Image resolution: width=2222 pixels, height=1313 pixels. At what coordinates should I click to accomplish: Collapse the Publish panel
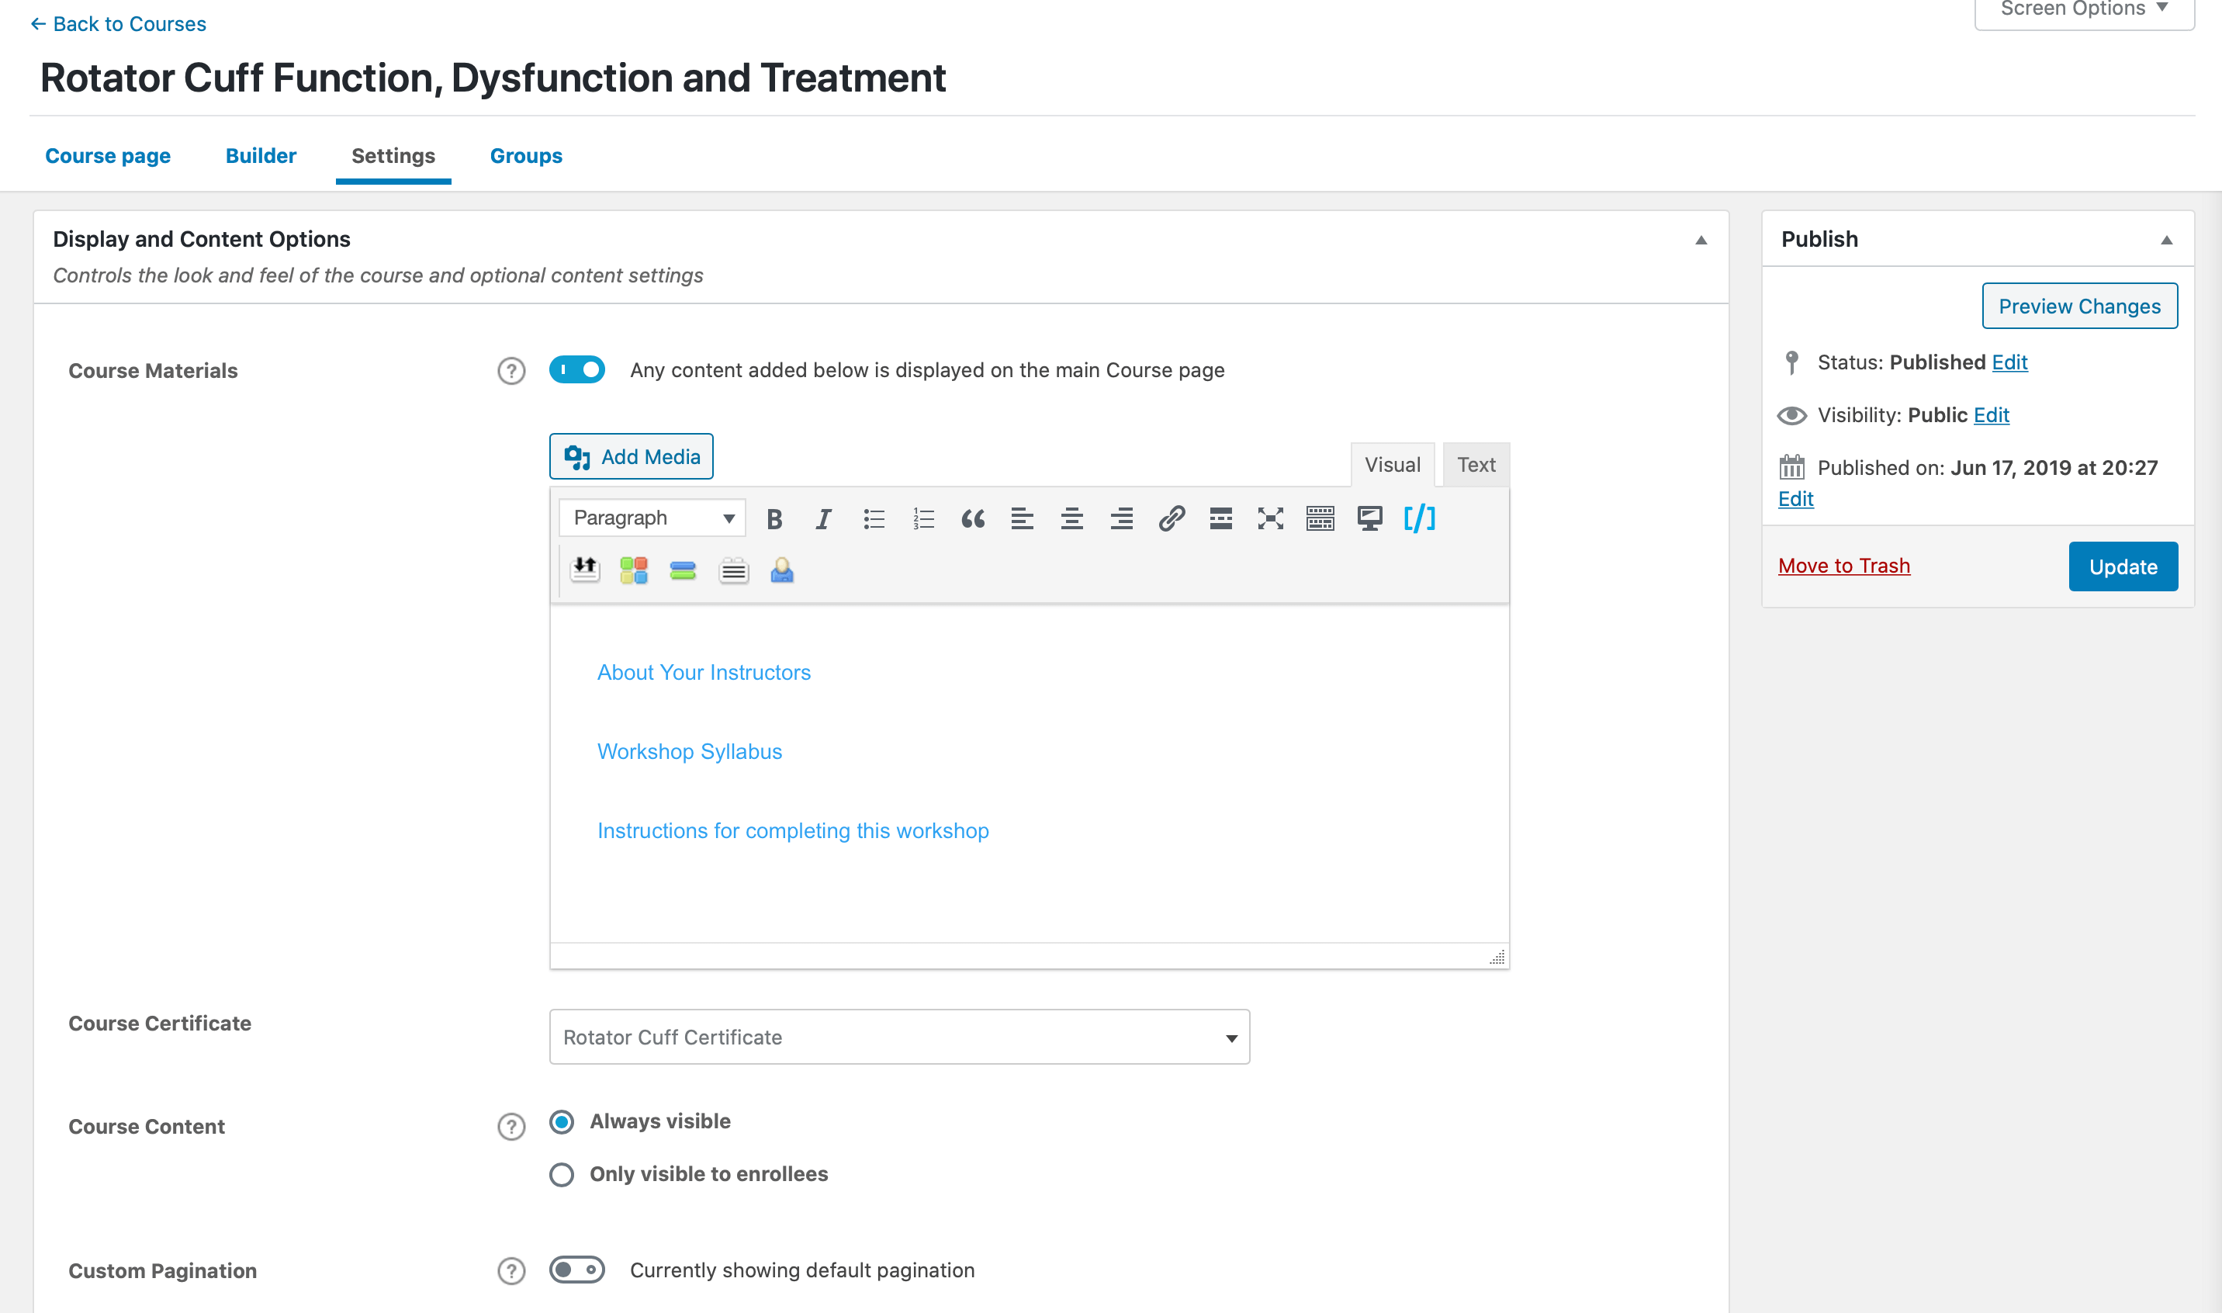[2166, 241]
